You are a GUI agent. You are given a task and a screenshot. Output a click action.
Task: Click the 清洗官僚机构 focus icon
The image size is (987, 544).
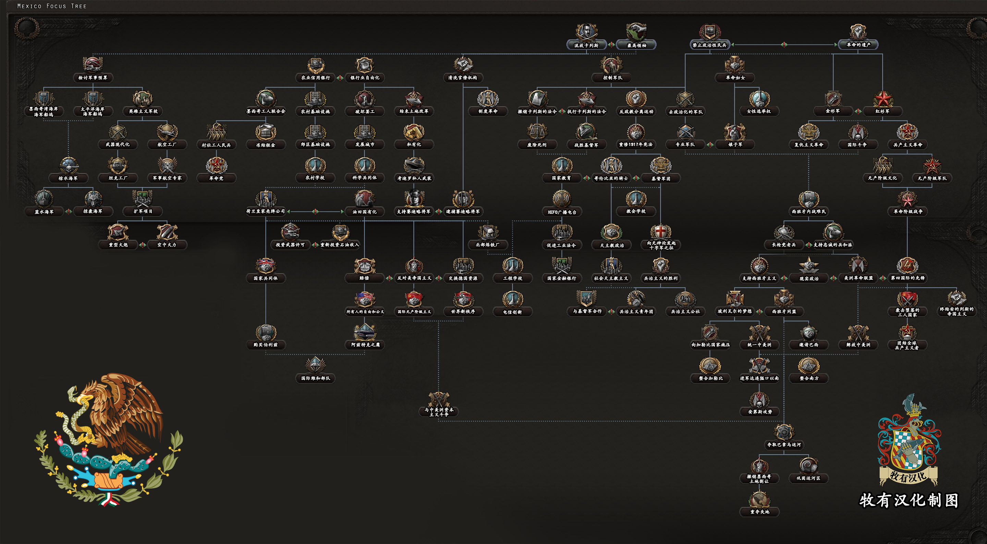coord(463,64)
